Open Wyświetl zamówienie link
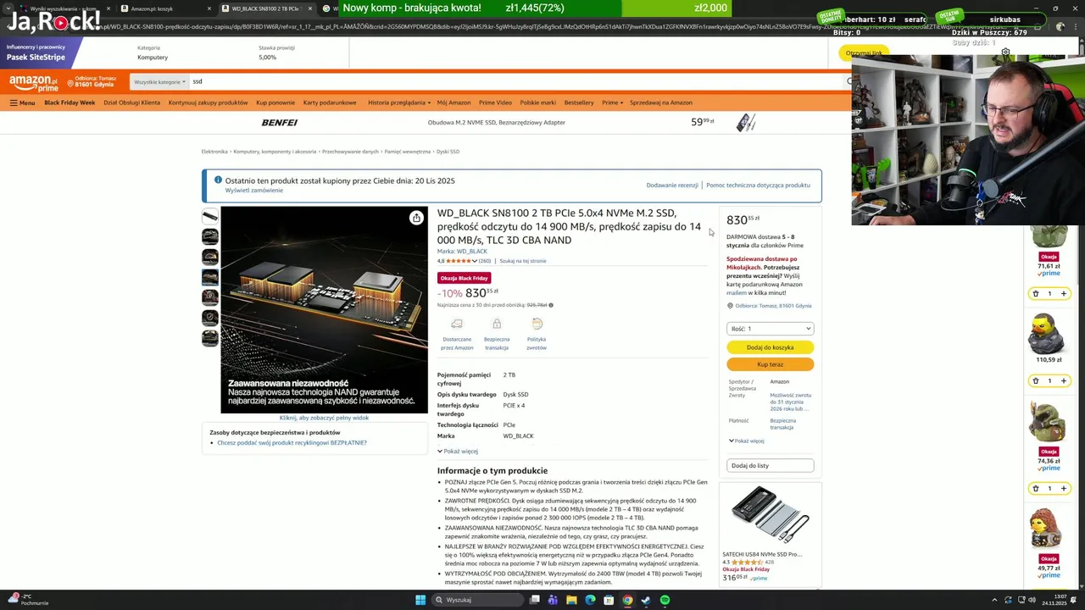The width and height of the screenshot is (1085, 610). pos(254,191)
